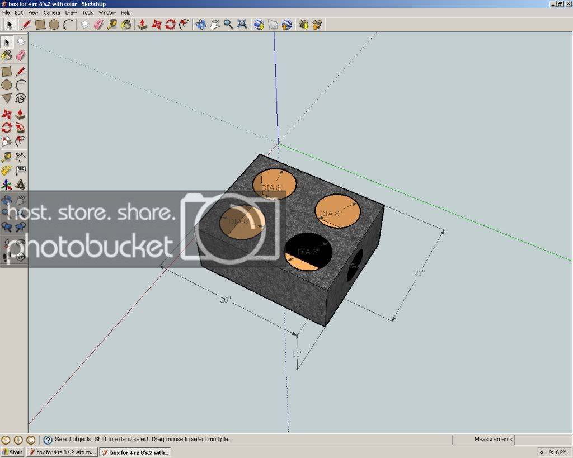Screen dimensions: 573x458
Task: Pick the Tape Measure in the side palette
Action: 7,157
